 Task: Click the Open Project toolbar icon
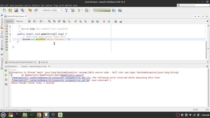tap(16, 10)
